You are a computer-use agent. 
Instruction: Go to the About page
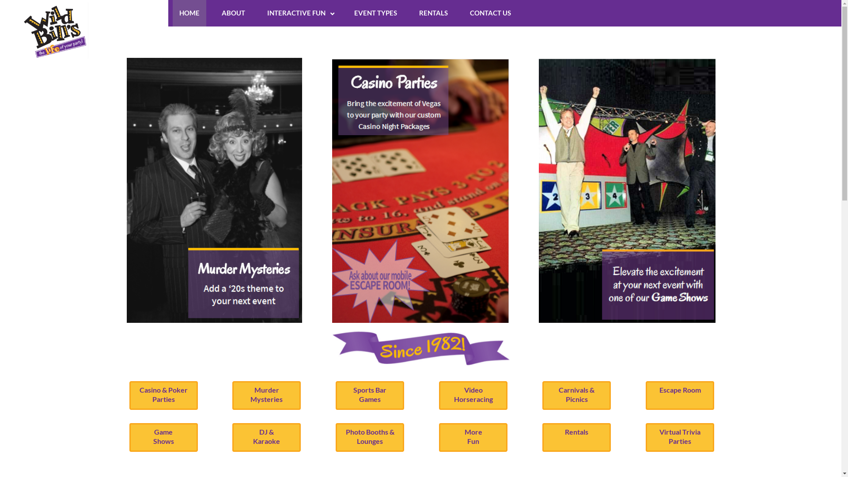point(233,13)
